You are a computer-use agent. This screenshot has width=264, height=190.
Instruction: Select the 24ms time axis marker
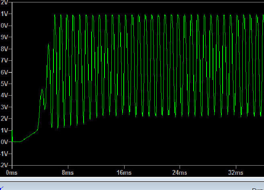click(x=180, y=172)
